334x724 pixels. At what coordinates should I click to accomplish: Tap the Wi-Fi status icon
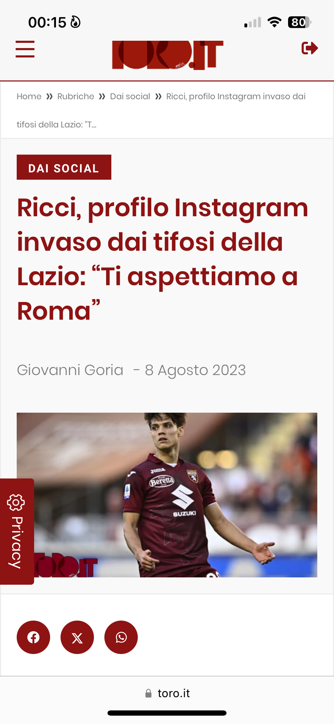(x=275, y=22)
